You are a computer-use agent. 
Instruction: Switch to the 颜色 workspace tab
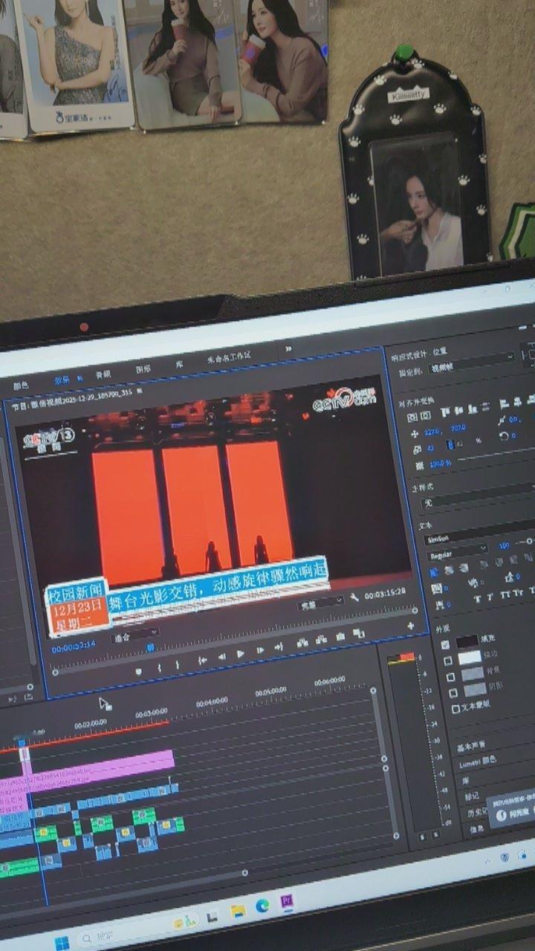(21, 385)
